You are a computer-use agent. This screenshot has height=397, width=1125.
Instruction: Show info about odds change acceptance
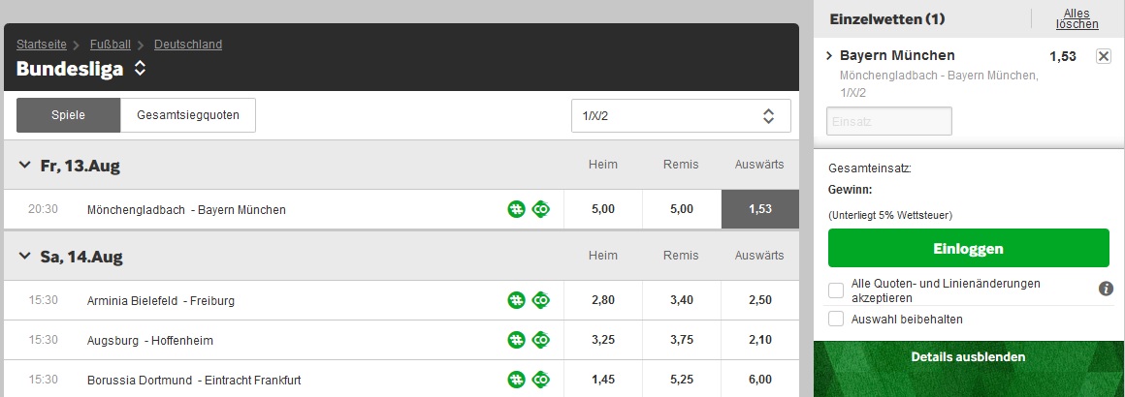pyautogui.click(x=1106, y=289)
